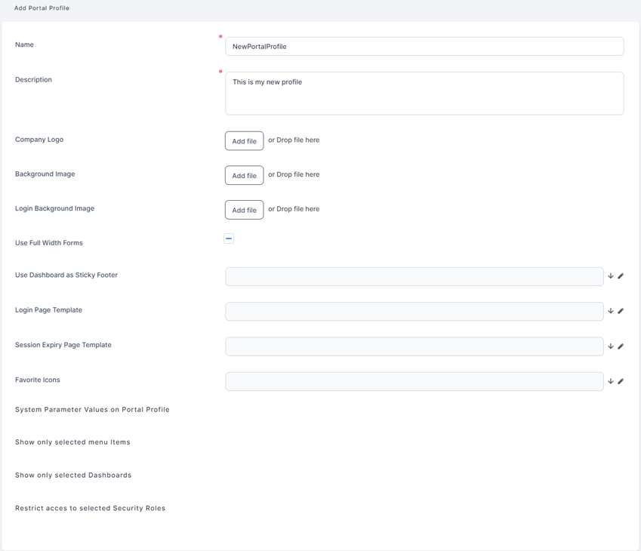
Task: Click pencil icon beside Session Expiry Page Template
Action: 621,346
